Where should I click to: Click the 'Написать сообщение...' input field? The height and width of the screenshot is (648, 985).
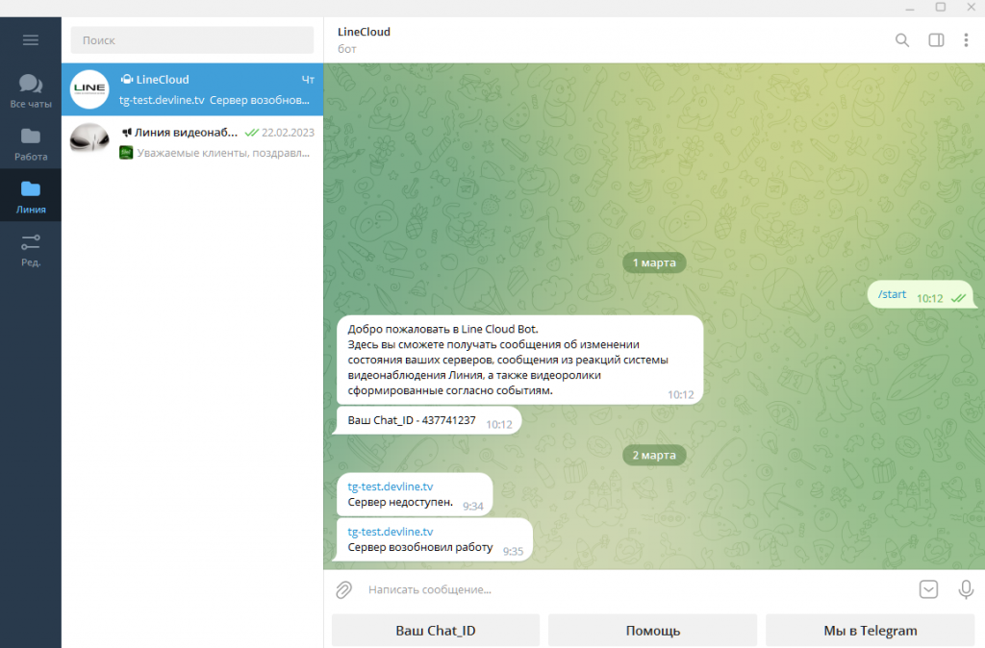click(x=638, y=589)
